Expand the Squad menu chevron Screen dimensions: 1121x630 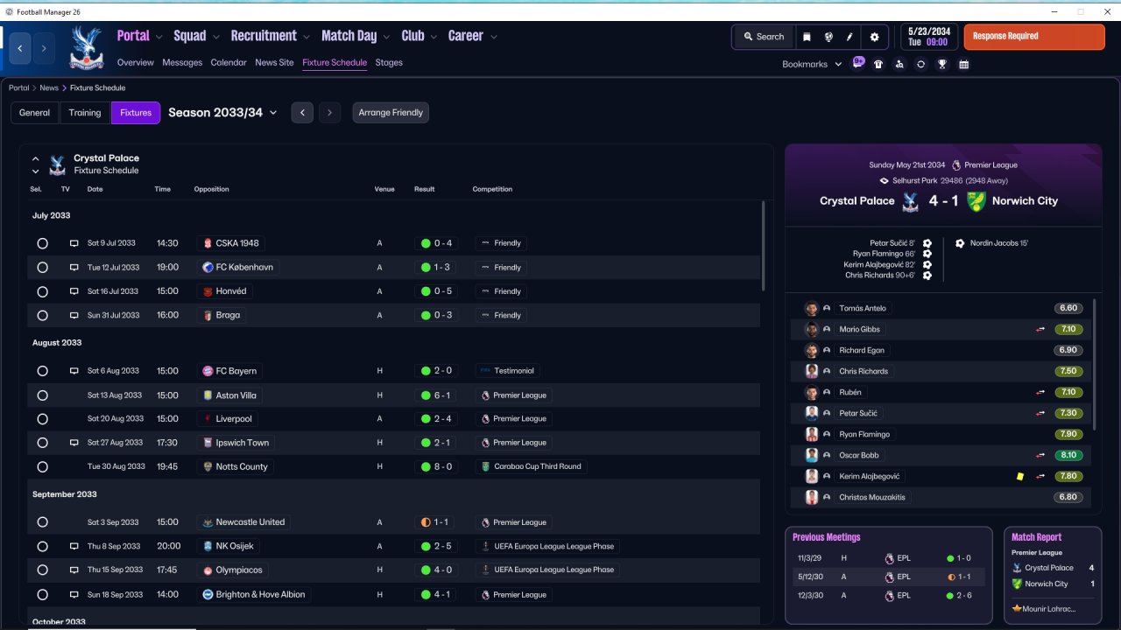215,37
